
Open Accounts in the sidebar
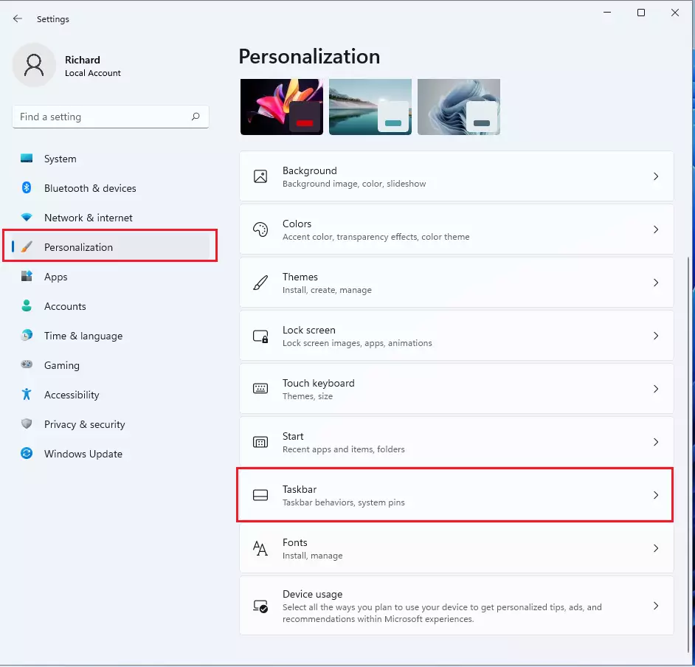pos(111,306)
